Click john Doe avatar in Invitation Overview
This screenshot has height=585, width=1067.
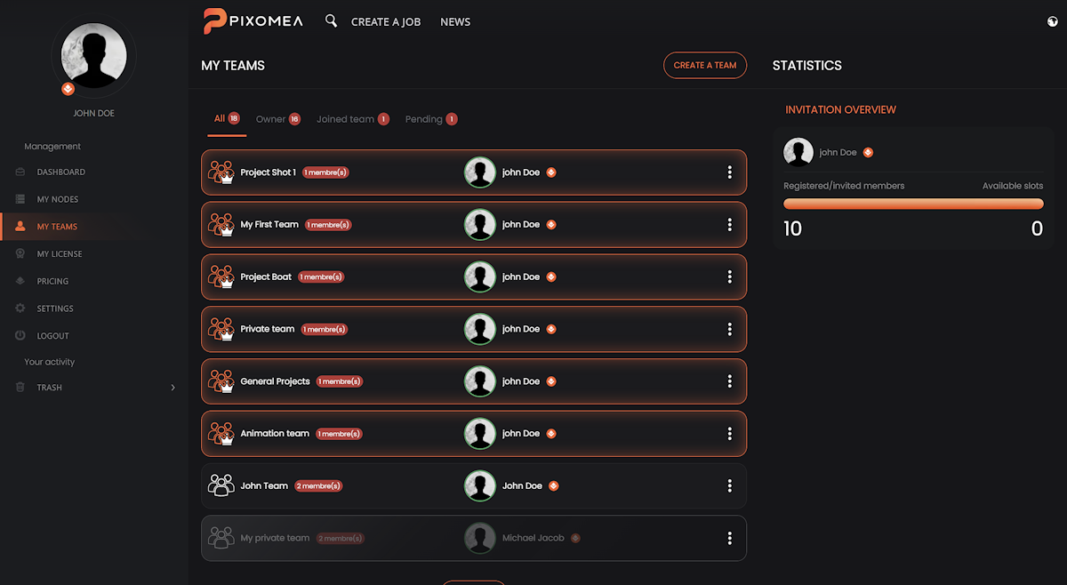[798, 152]
